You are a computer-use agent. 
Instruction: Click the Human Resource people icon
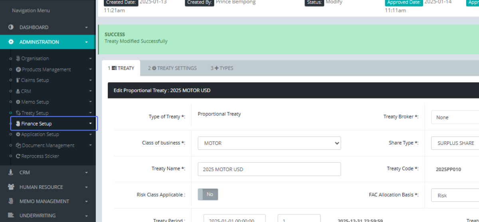coord(11,187)
